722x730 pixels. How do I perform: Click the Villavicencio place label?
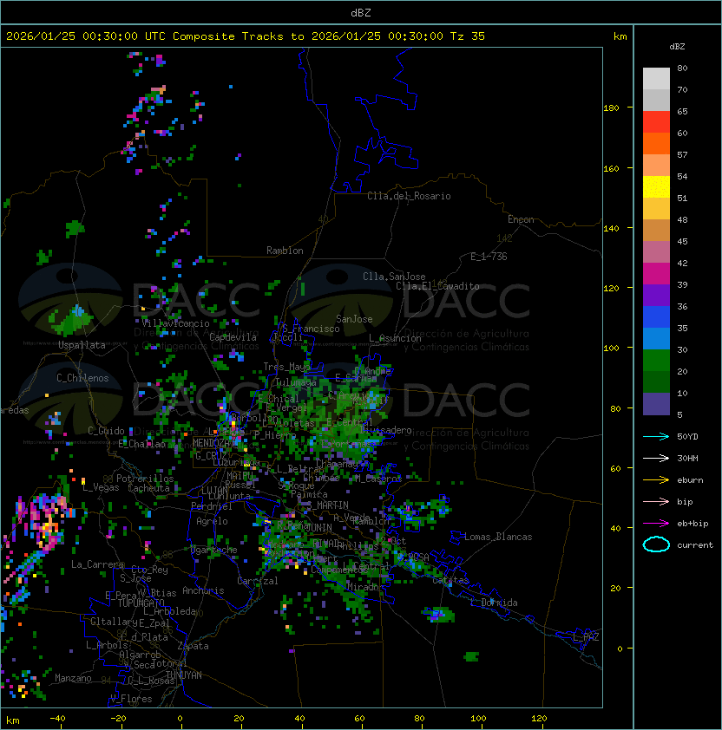click(x=175, y=323)
